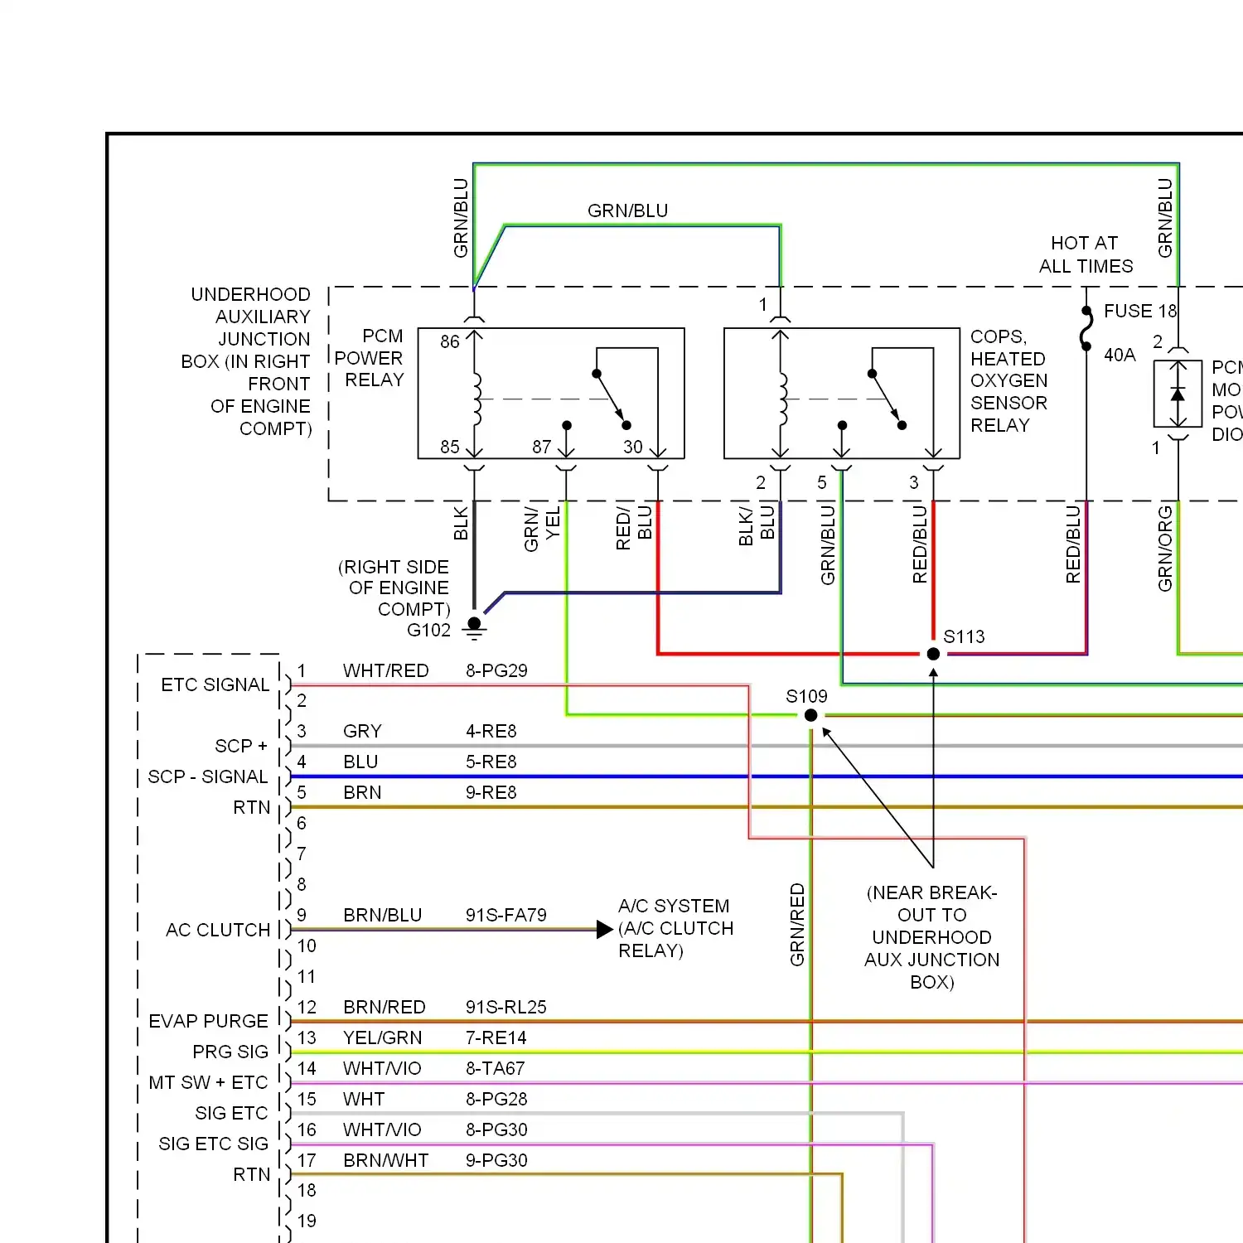
Task: Click the black arrowhead pointing to A/C SYSTEM
Action: click(x=605, y=930)
